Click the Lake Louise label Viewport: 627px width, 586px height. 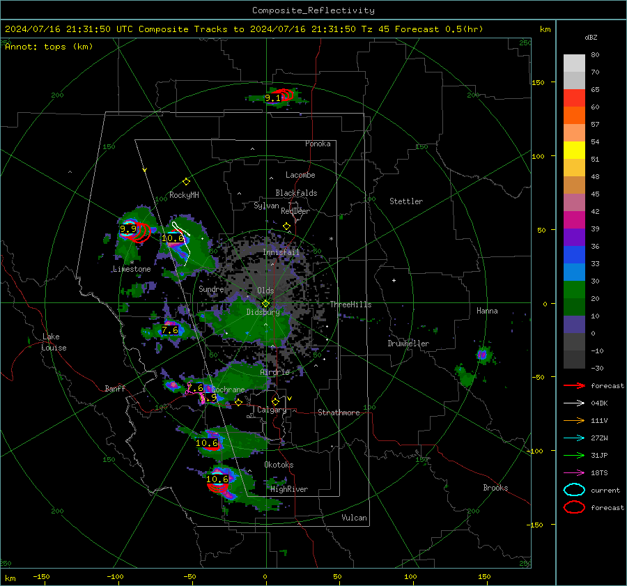click(54, 342)
